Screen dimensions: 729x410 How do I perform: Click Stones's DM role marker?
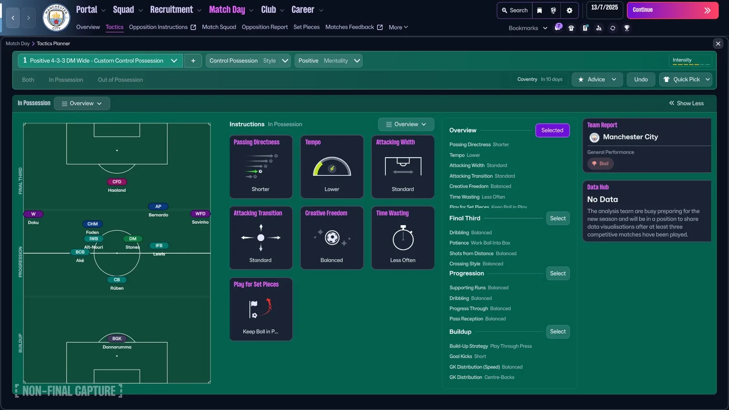point(133,239)
